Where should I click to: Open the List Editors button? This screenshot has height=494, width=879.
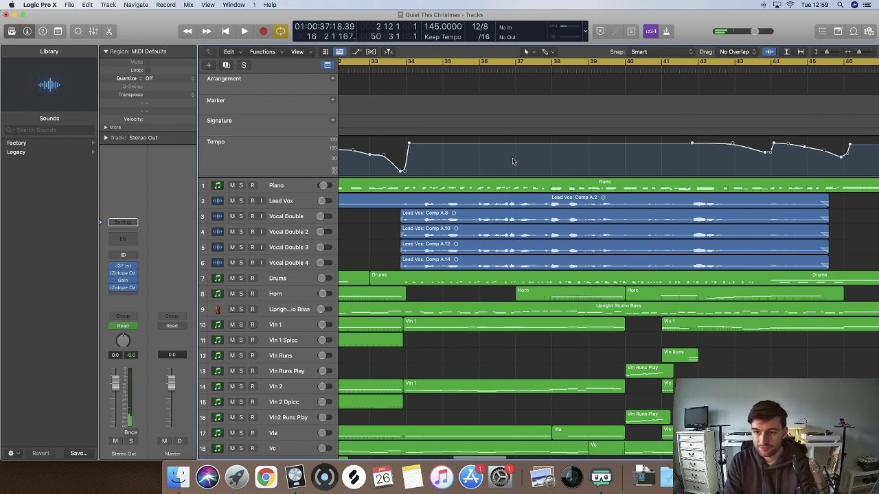[823, 31]
